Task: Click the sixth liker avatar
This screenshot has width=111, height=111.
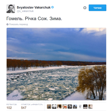Action: (x=75, y=107)
